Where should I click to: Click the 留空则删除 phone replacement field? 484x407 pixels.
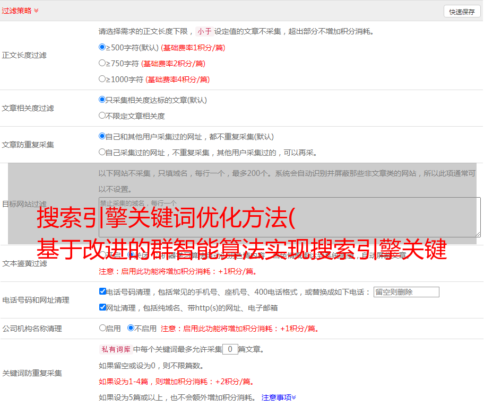coord(406,292)
